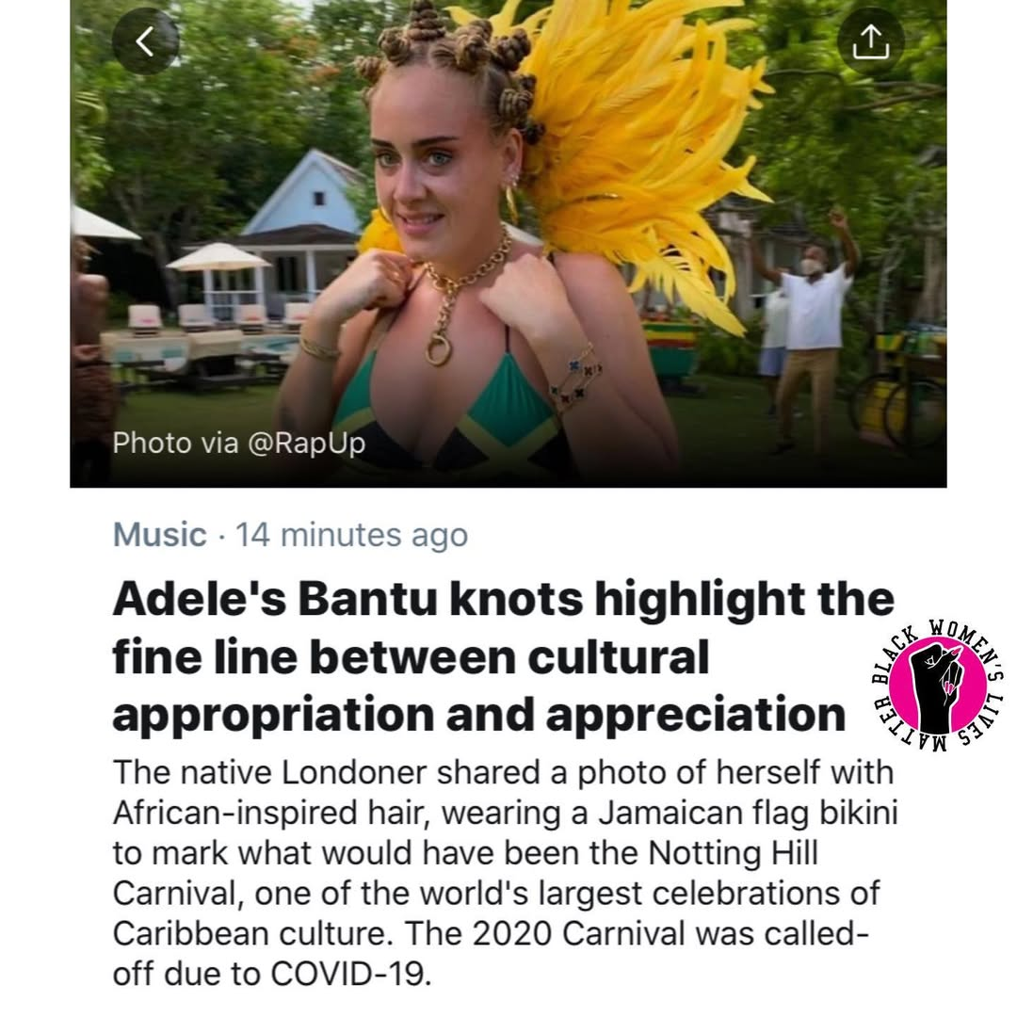This screenshot has width=1017, height=1017.
Task: Tap the white patio umbrella in photo
Action: pos(218,257)
